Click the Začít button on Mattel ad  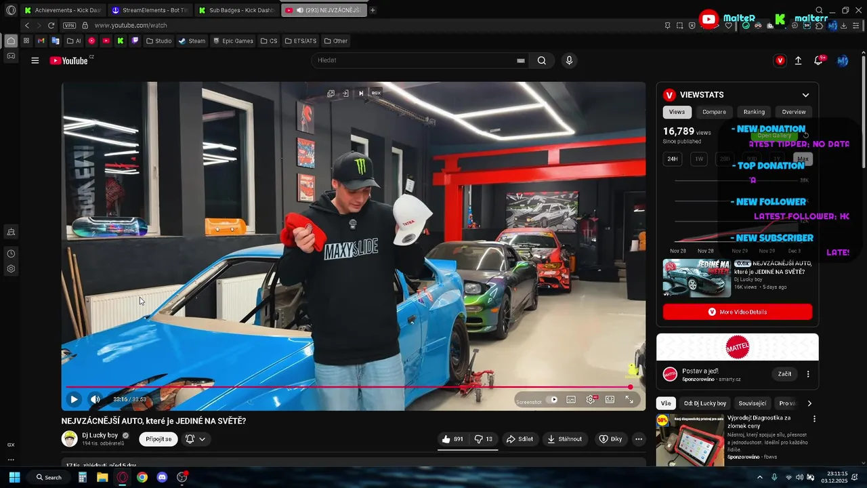coord(784,374)
